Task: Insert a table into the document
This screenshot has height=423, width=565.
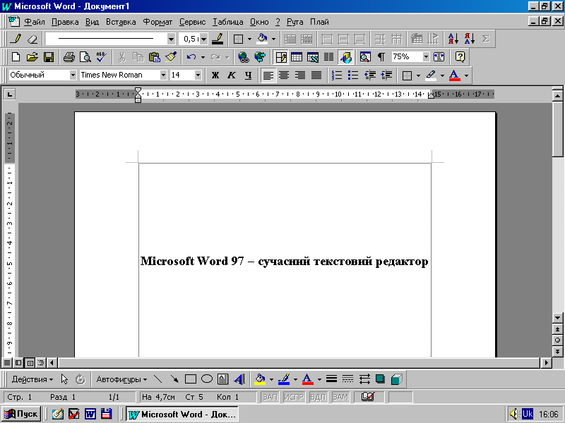Action: (x=297, y=57)
